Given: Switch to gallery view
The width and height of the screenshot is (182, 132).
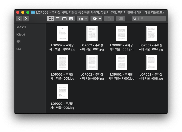Looking at the screenshot, I should tap(71, 19).
